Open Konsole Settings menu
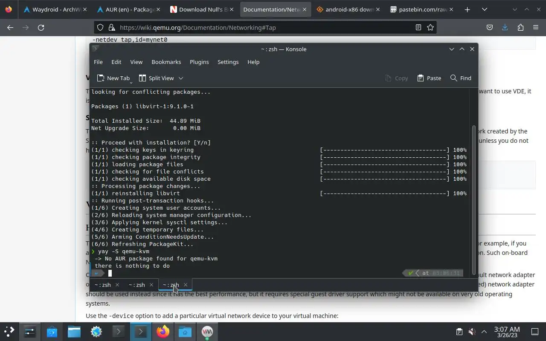 click(x=228, y=62)
